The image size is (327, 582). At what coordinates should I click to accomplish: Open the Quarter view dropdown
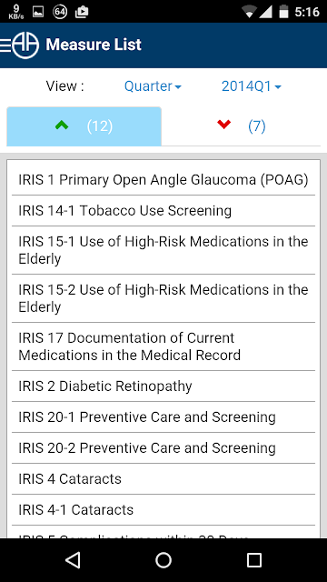click(153, 86)
